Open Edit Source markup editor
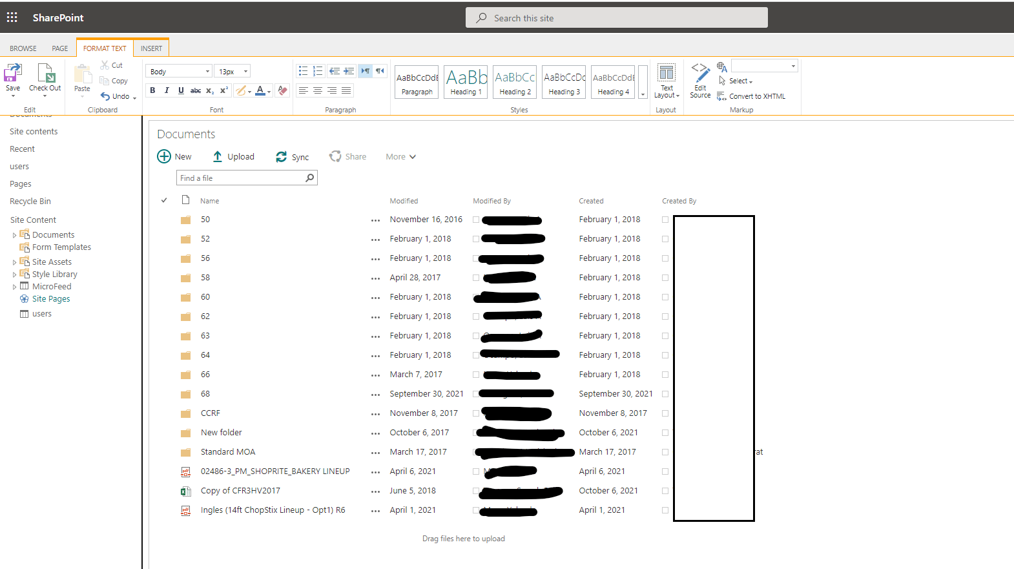 click(x=700, y=81)
